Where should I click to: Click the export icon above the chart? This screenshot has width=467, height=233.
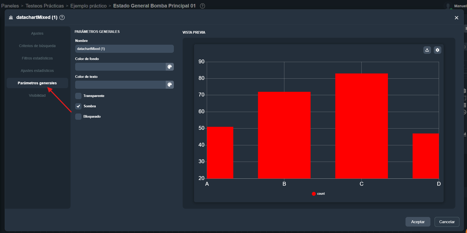427,50
